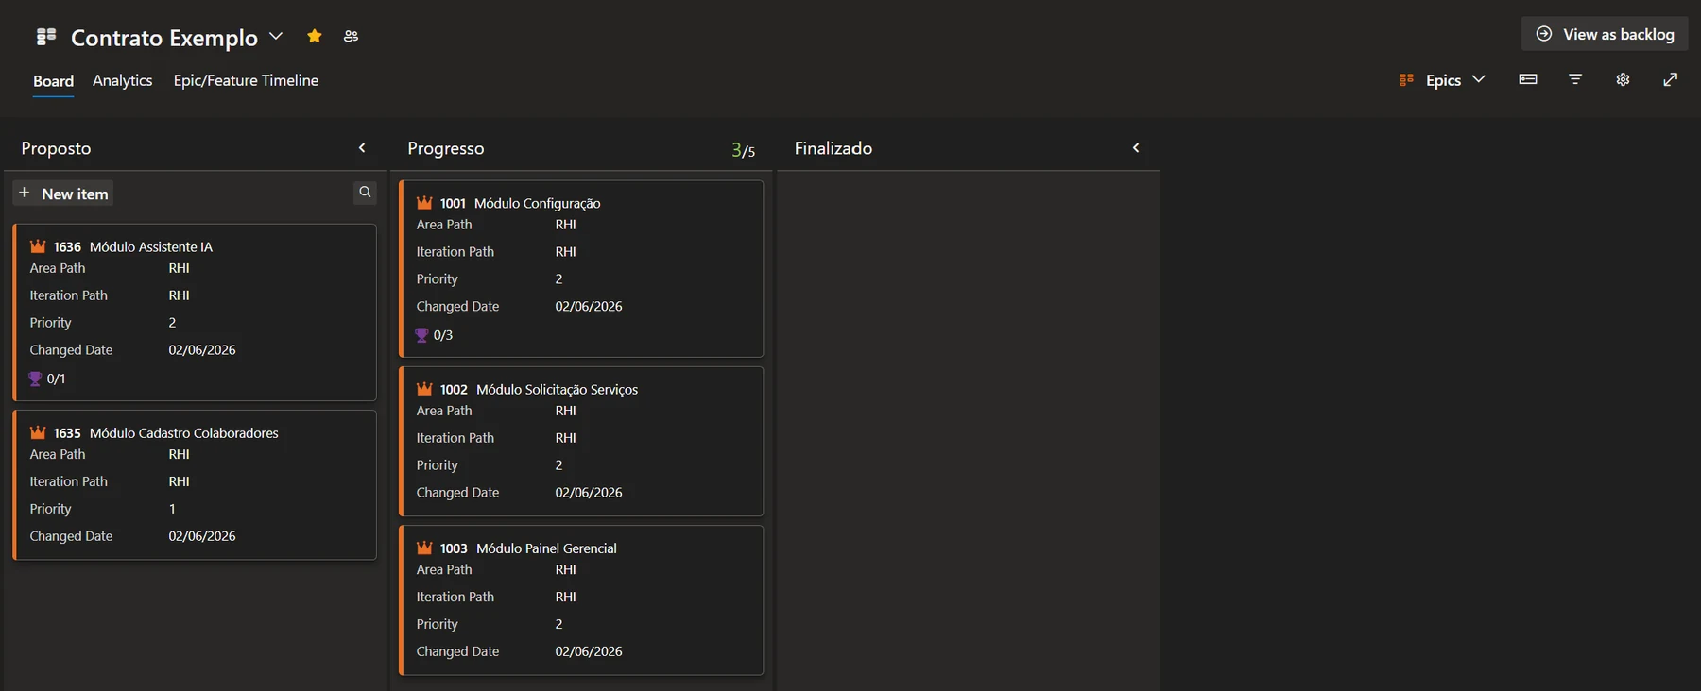This screenshot has height=691, width=1701.
Task: Enter full screen mode with arrow icon
Action: click(x=1671, y=79)
